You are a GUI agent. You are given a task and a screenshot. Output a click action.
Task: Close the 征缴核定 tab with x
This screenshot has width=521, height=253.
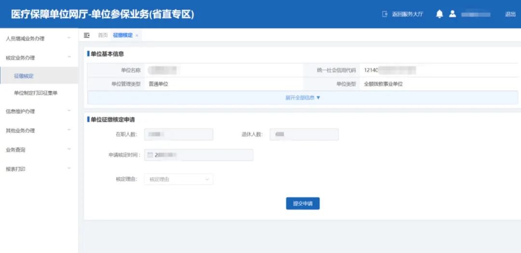[x=137, y=36]
